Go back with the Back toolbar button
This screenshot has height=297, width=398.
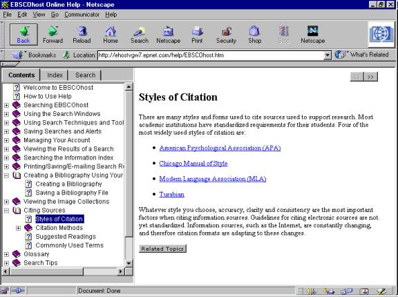[x=23, y=35]
